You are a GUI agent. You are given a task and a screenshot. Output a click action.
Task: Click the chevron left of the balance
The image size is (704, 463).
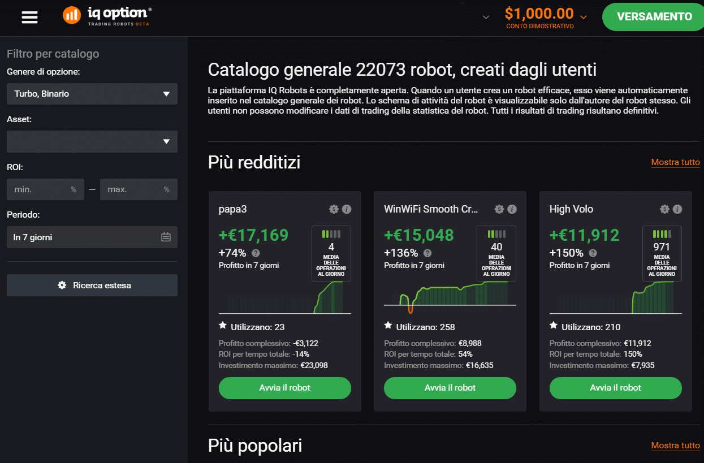(x=485, y=17)
